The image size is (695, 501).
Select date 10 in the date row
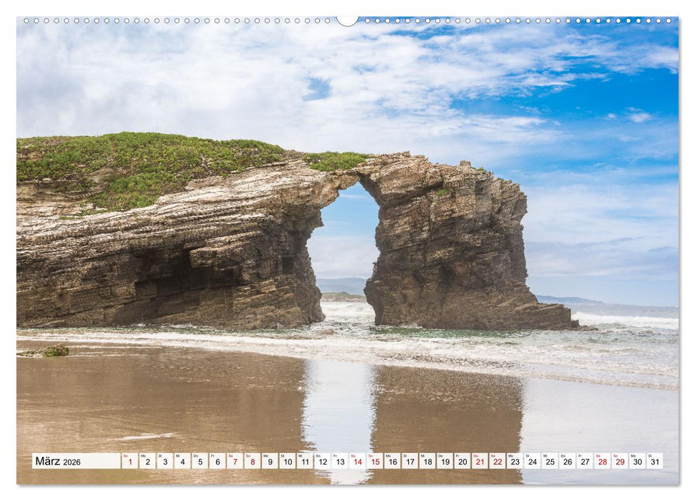tap(288, 461)
